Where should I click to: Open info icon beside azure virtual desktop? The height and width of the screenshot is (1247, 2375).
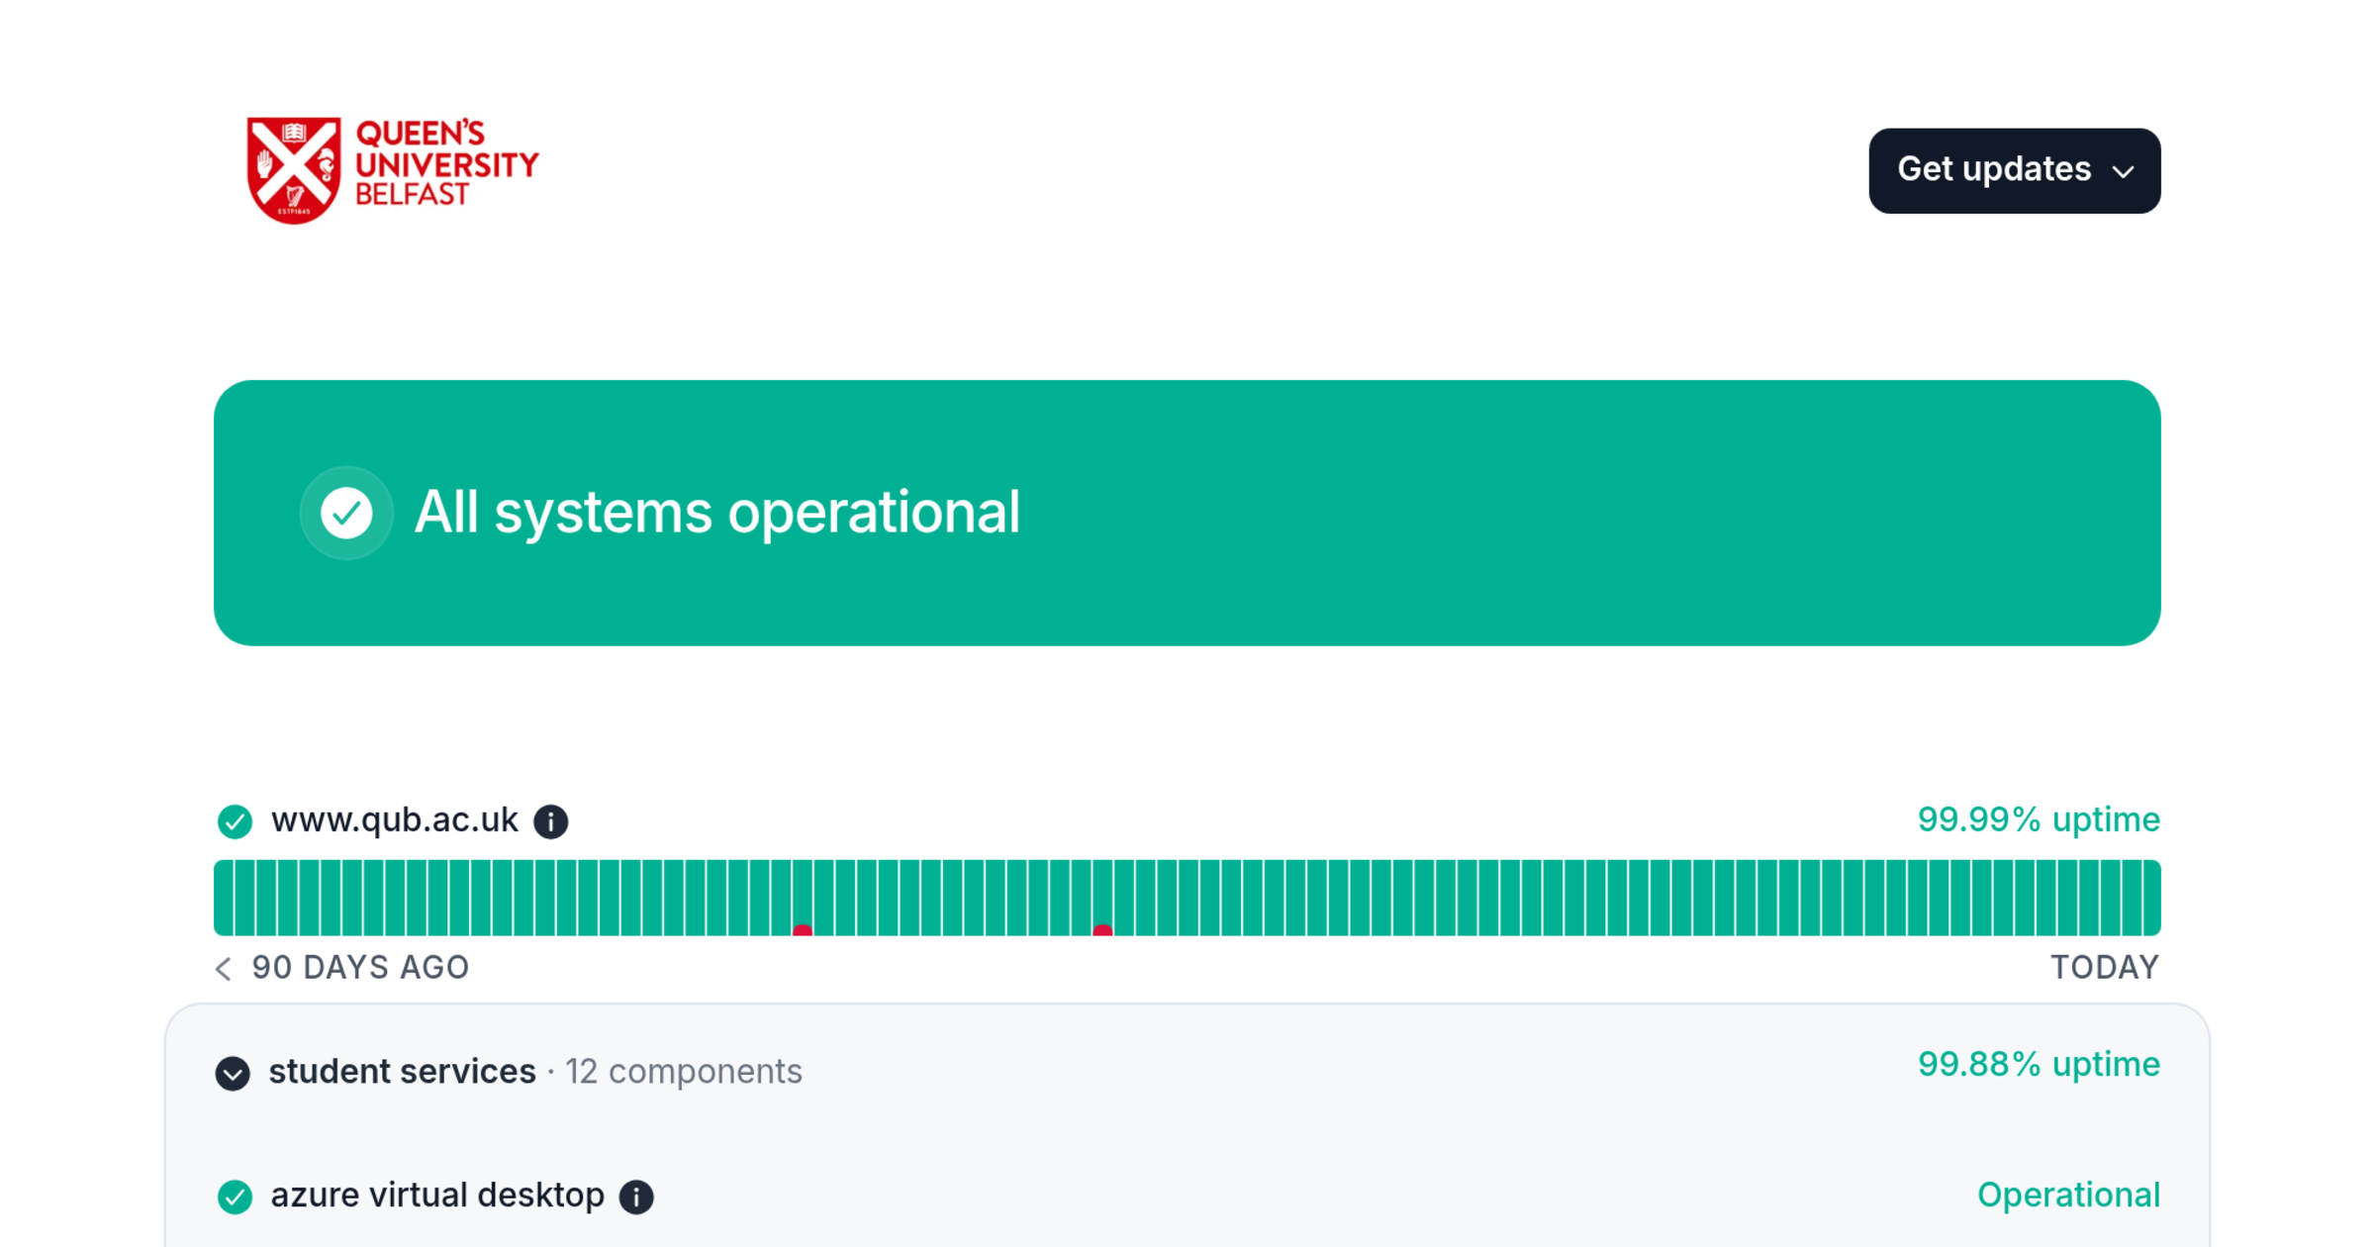(636, 1197)
